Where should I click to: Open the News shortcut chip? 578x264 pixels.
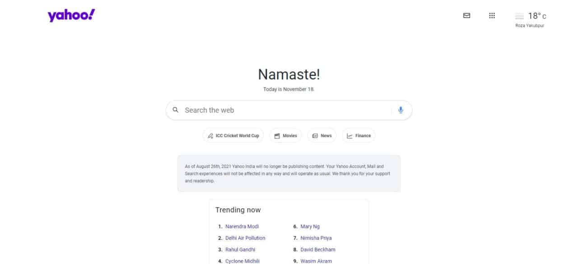pyautogui.click(x=322, y=135)
